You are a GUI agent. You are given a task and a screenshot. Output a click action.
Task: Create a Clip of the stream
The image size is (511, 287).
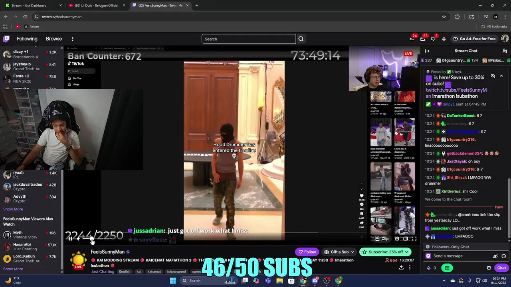[382, 239]
